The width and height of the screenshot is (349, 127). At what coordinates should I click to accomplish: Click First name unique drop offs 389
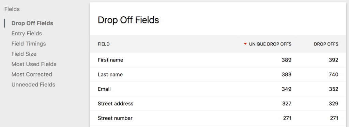pyautogui.click(x=286, y=60)
